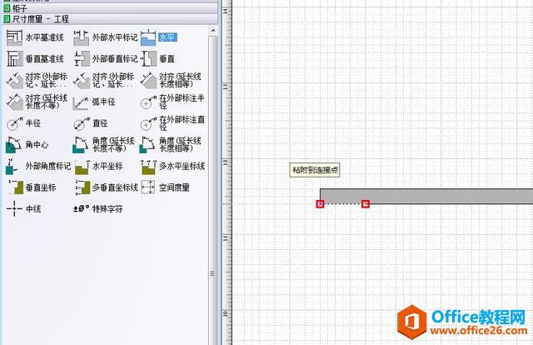Select the 水平基准线 shape in stencil
The width and height of the screenshot is (533, 345).
35,37
